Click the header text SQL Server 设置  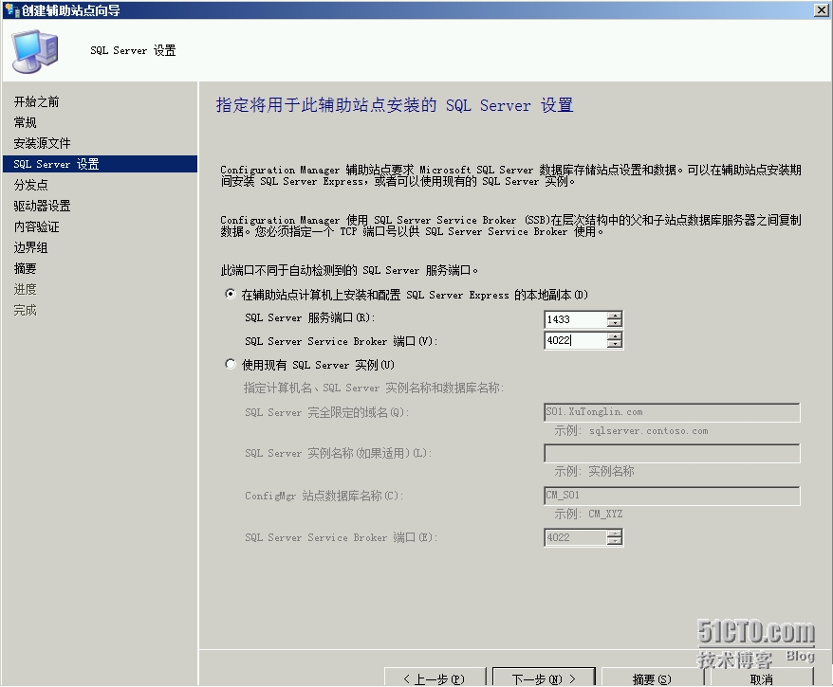coord(133,50)
